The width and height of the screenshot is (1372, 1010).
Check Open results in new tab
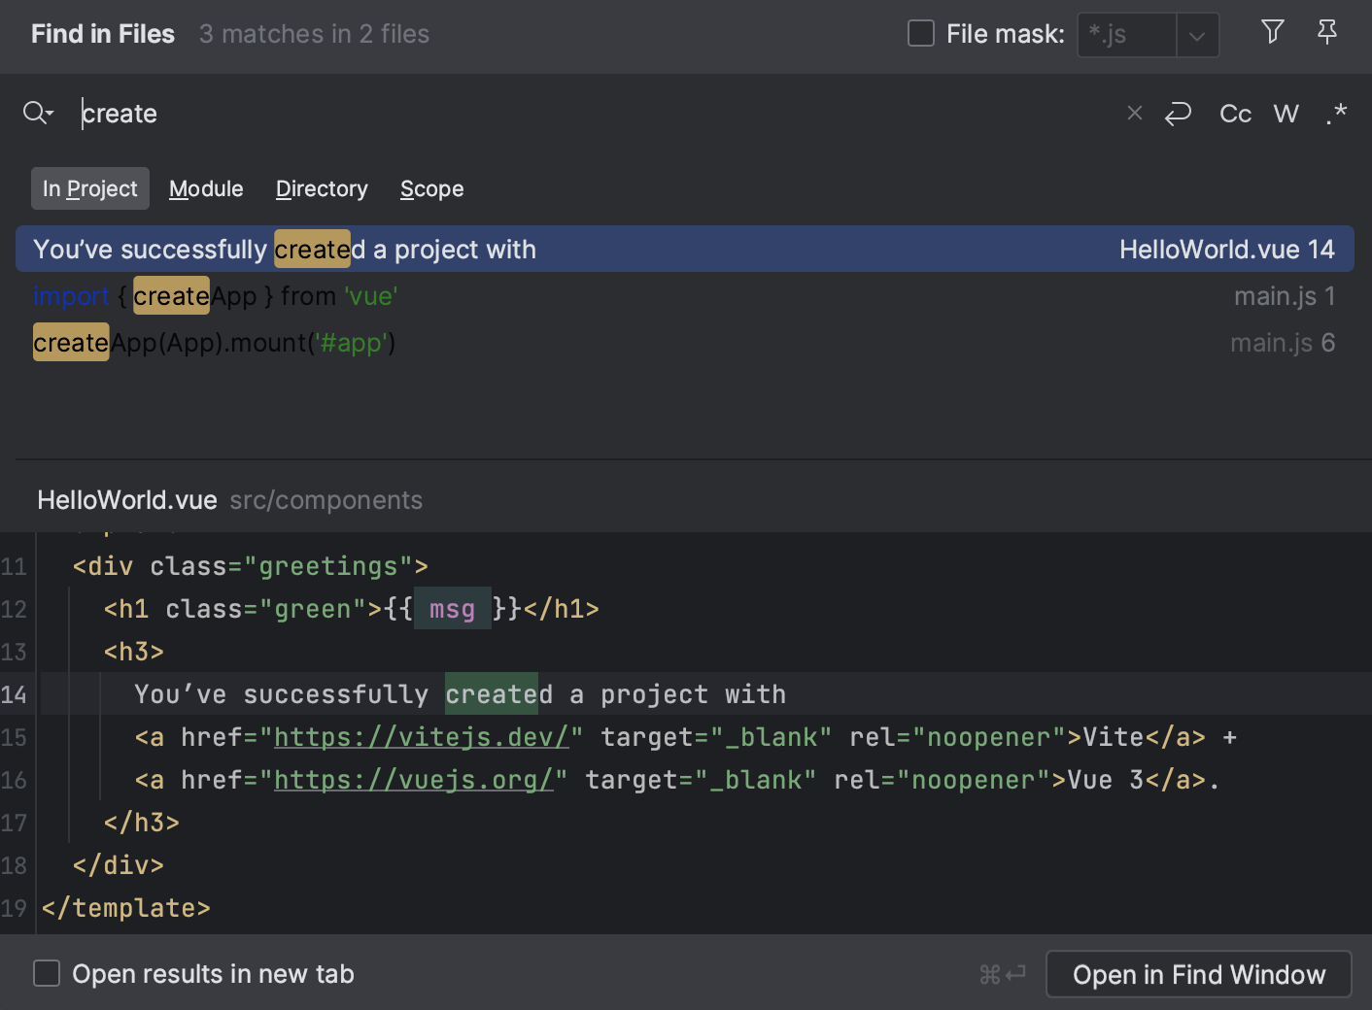tap(47, 973)
